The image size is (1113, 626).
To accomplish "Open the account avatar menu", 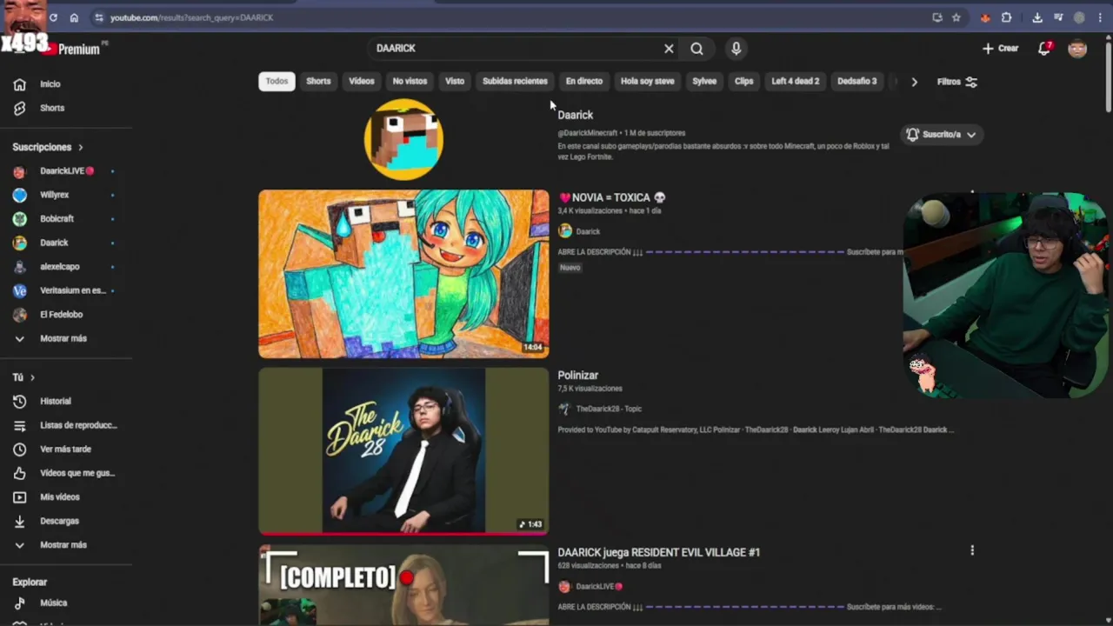I will pos(1077,49).
